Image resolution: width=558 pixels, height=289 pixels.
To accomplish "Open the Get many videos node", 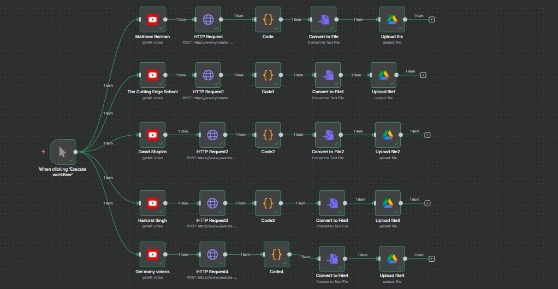I will click(x=152, y=254).
